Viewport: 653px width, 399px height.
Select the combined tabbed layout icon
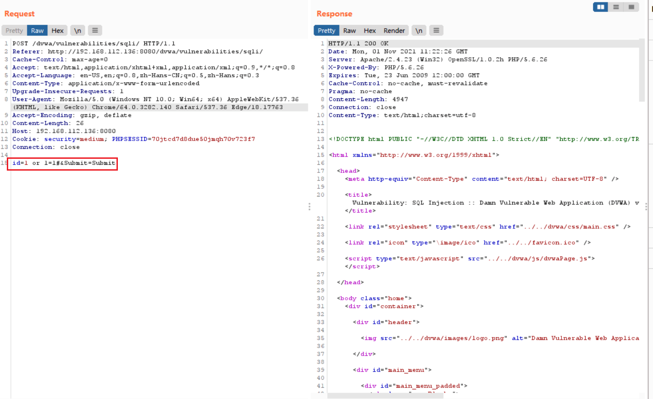click(632, 7)
